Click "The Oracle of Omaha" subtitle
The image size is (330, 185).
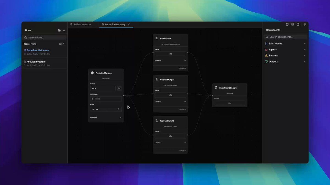tap(170, 127)
